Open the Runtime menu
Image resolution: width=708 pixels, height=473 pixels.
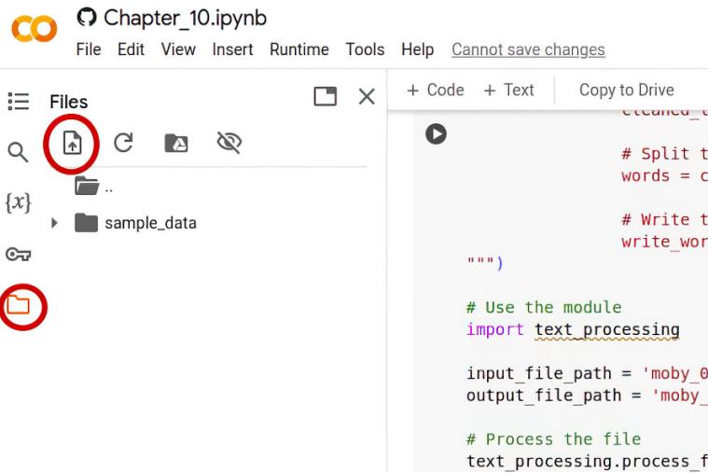[x=298, y=49]
